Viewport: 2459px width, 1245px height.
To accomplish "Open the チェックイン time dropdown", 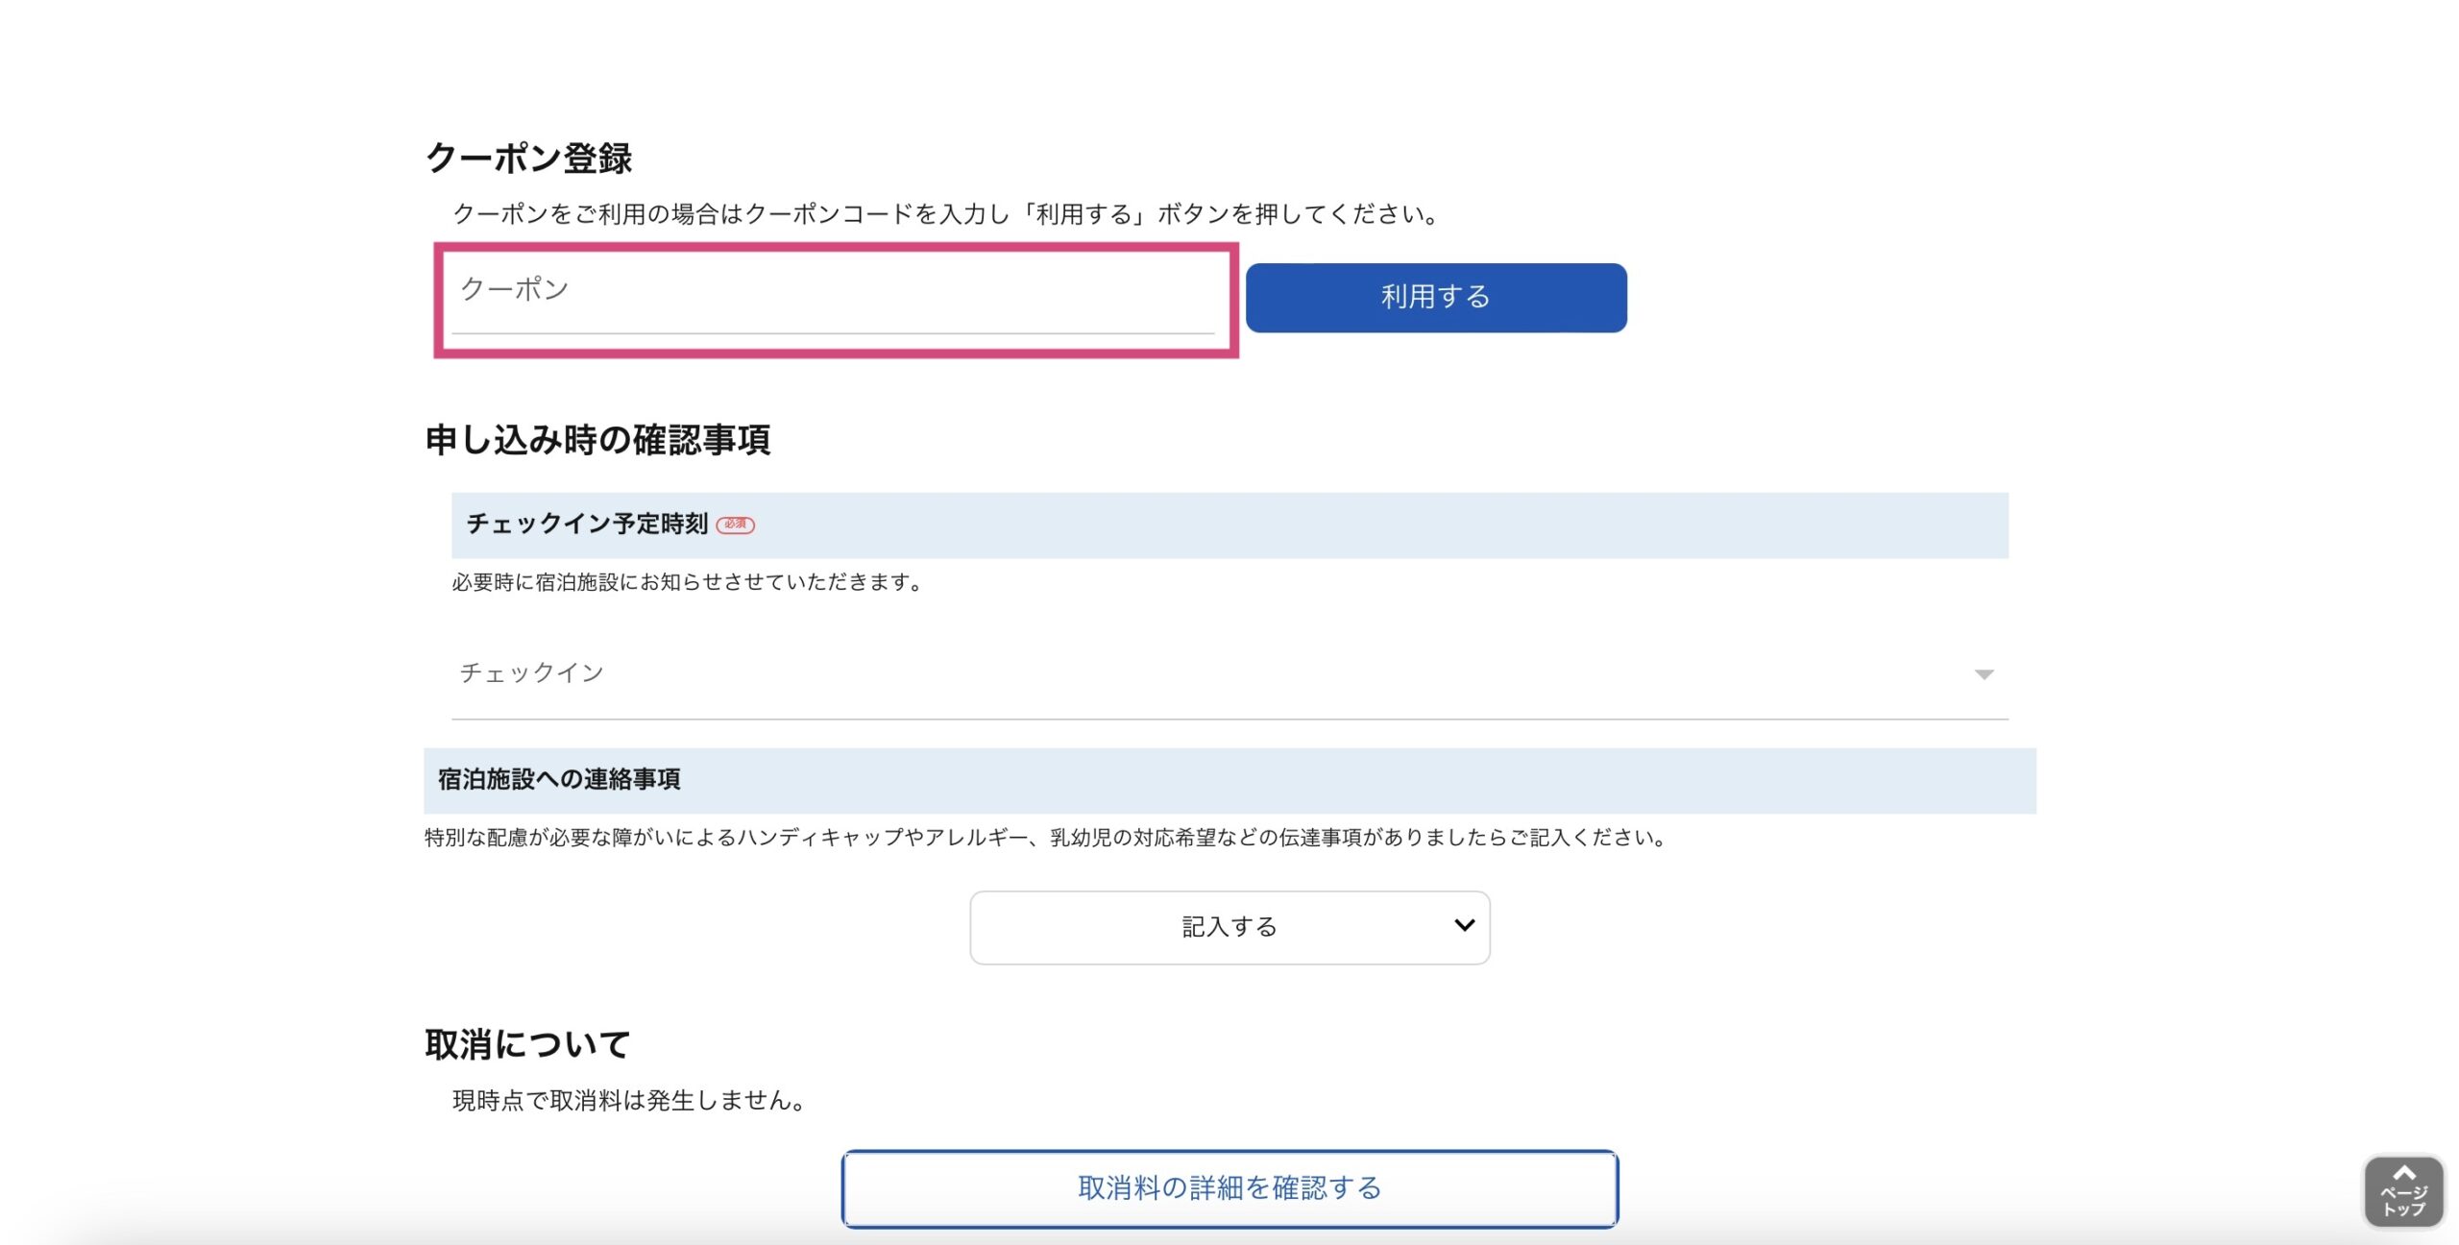I will (x=1229, y=673).
